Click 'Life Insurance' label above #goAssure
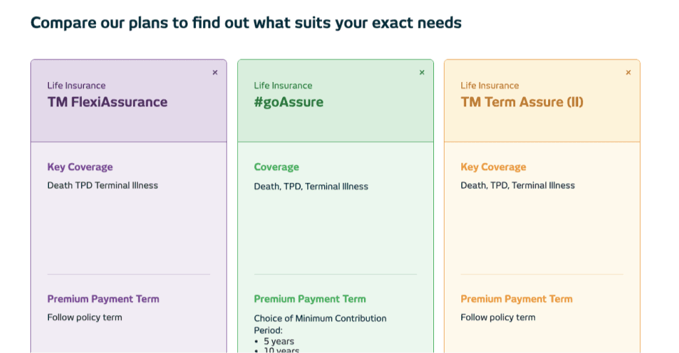Viewport: 679px width, 353px height. click(283, 85)
